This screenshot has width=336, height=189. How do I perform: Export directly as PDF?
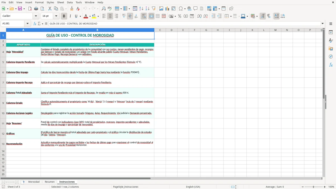point(30,9)
